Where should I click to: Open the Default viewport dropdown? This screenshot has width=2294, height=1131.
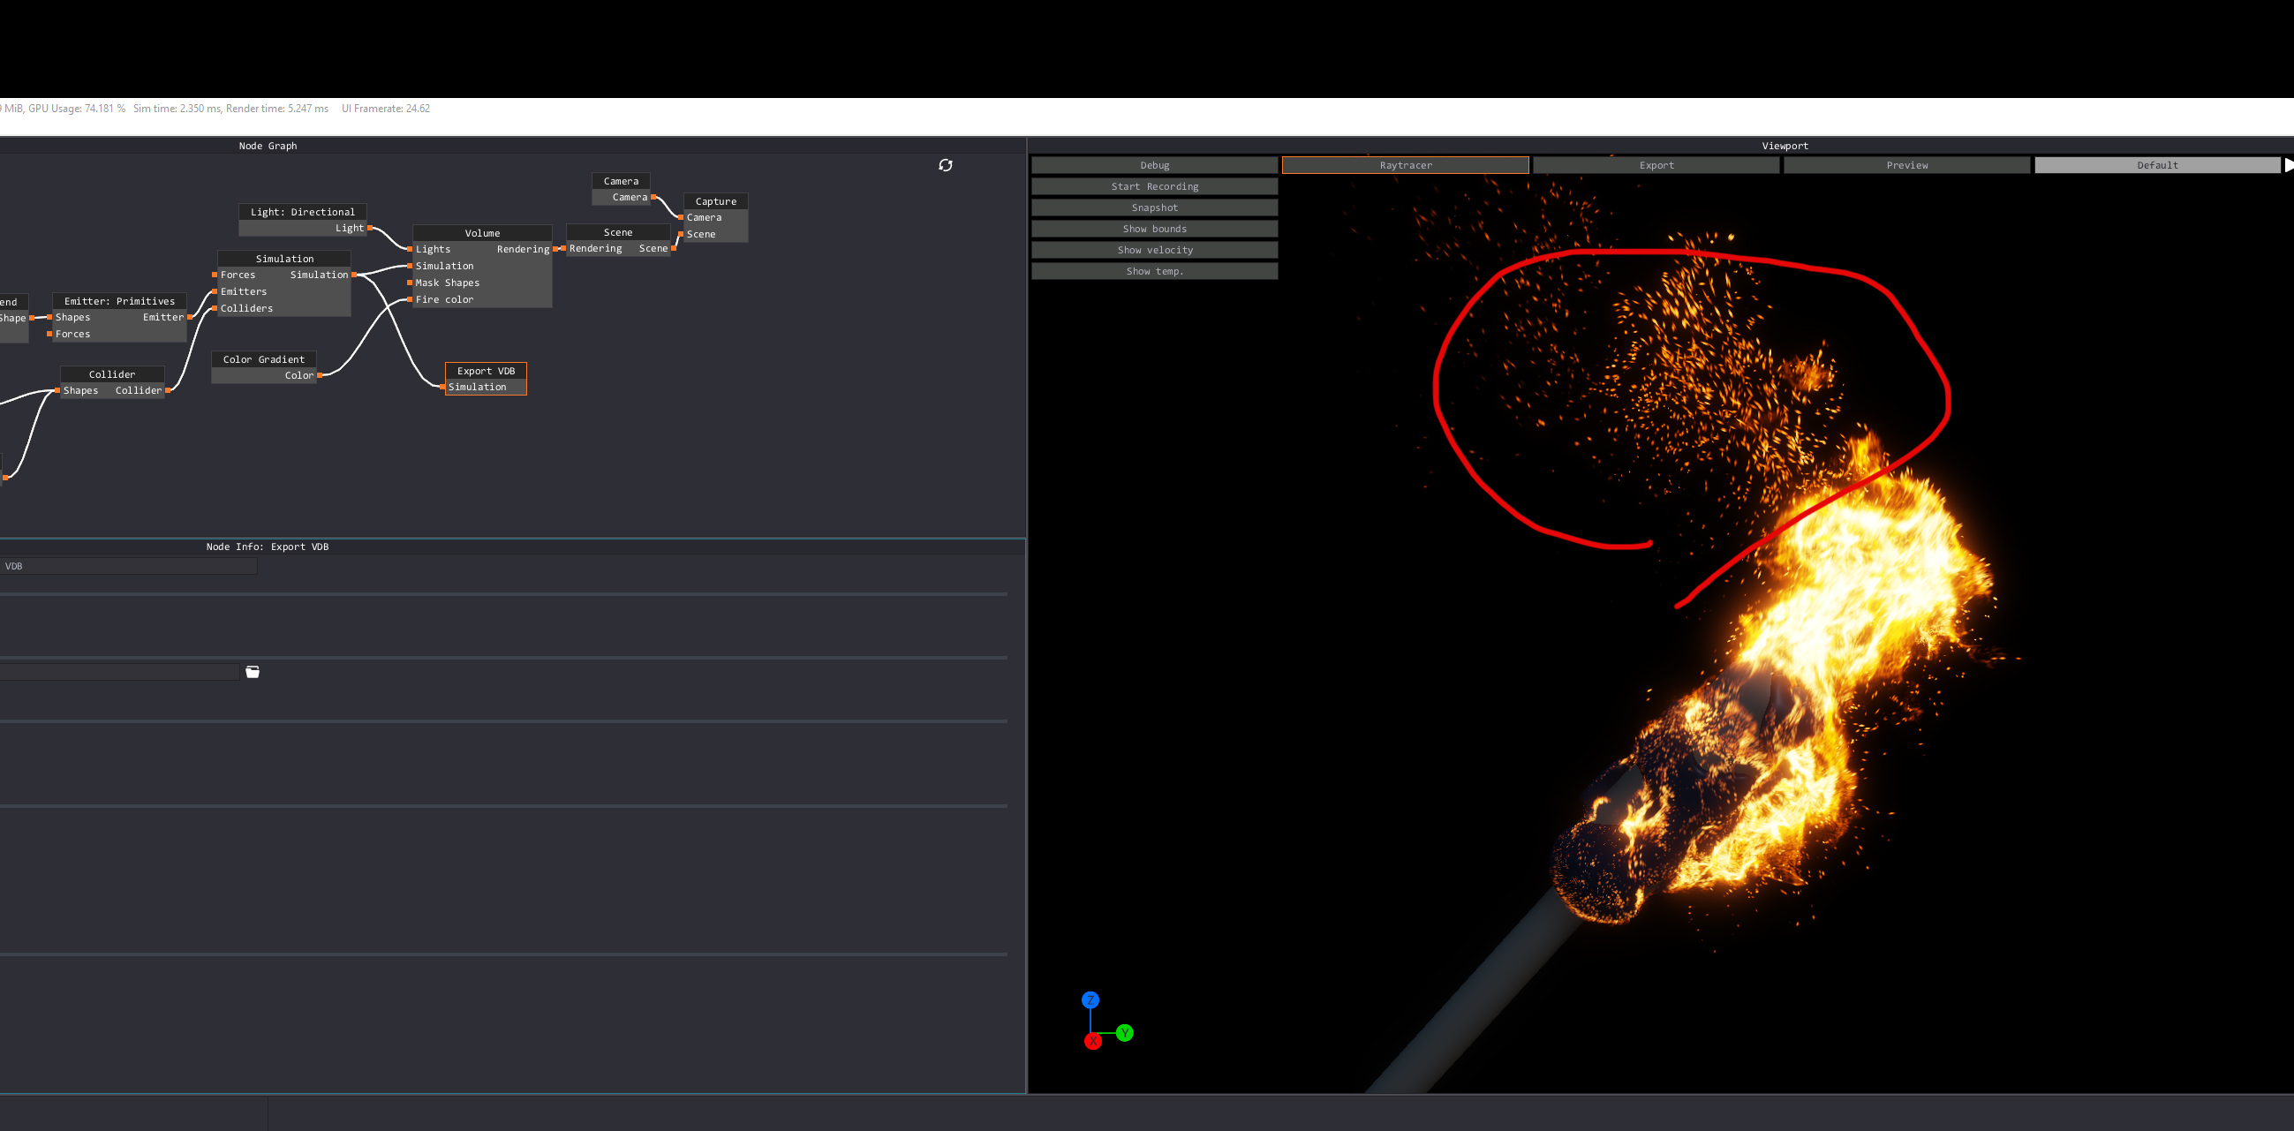point(2156,165)
